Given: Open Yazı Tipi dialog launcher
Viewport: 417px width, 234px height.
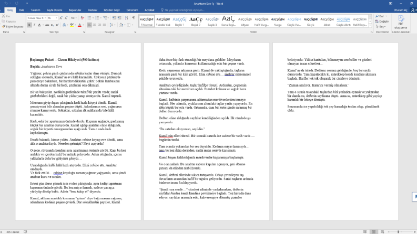Looking at the screenshot, I should 84,32.
